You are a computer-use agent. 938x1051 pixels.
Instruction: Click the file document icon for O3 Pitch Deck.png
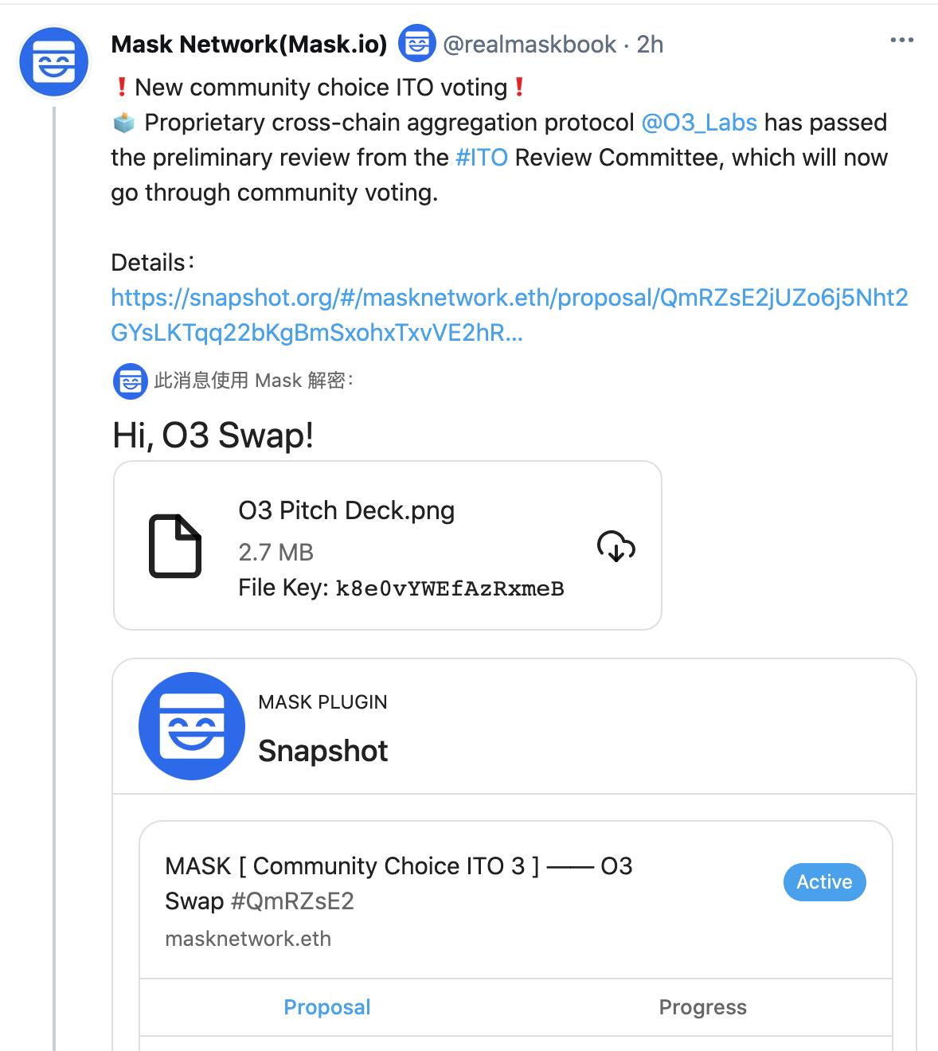(x=176, y=545)
